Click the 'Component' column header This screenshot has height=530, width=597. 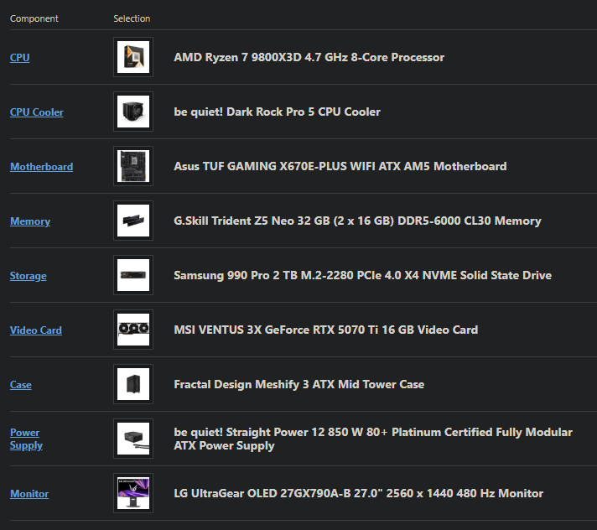tap(34, 18)
